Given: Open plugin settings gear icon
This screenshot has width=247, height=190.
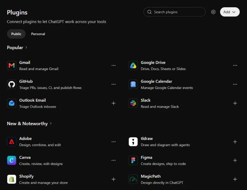Looking at the screenshot, I should click(213, 12).
